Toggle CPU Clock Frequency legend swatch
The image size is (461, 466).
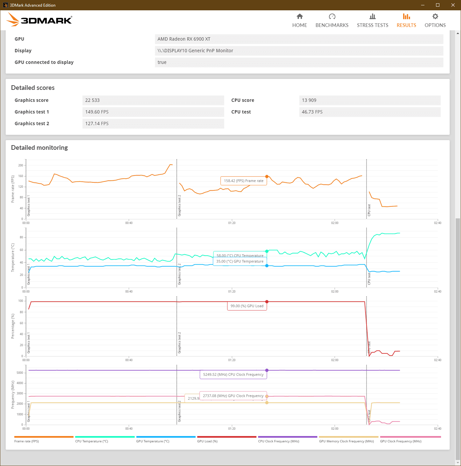coord(288,437)
